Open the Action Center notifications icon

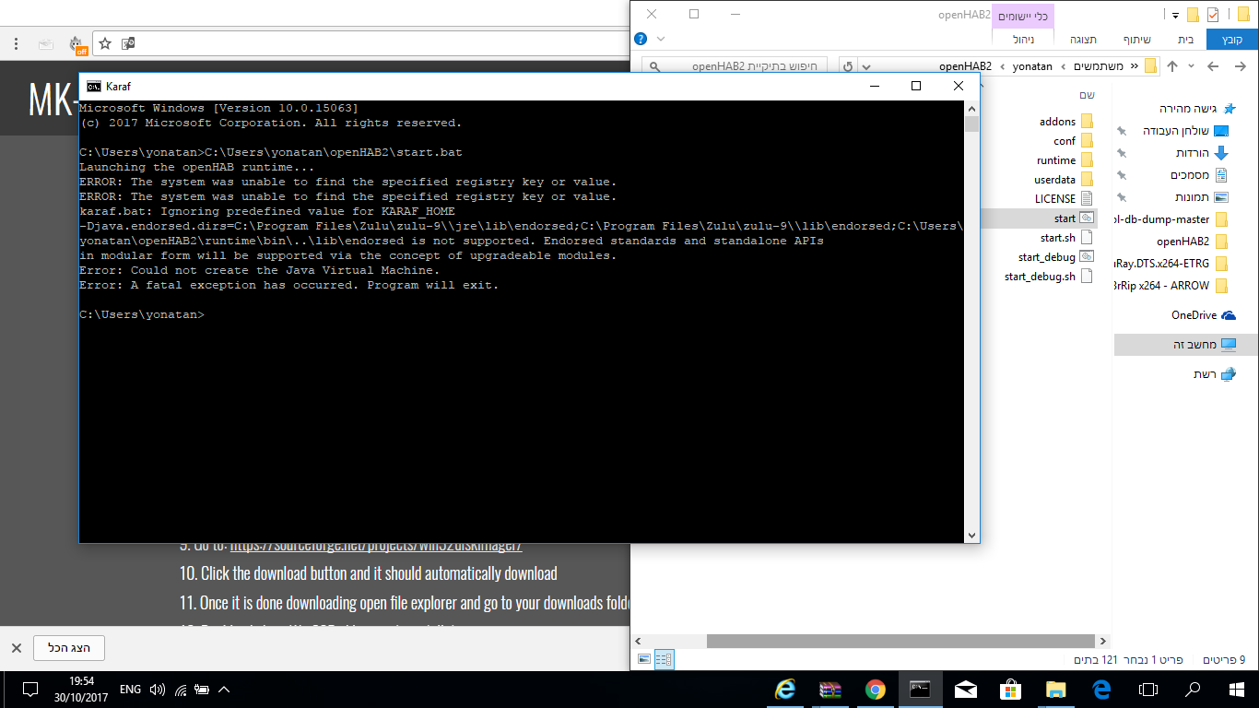(29, 690)
